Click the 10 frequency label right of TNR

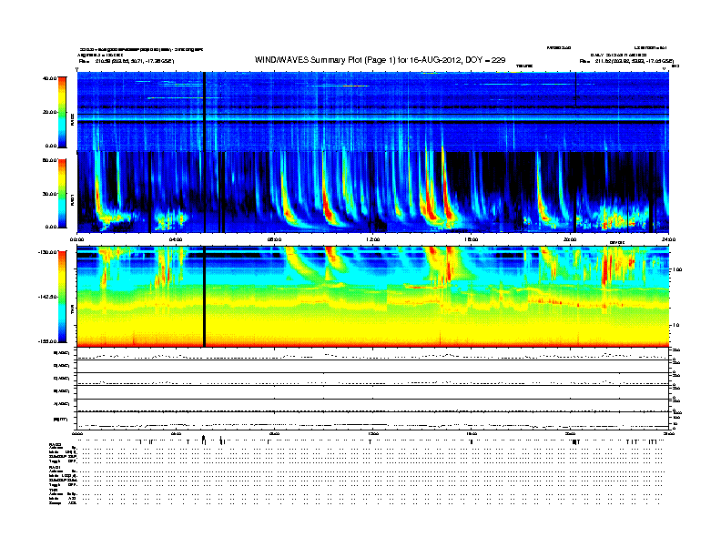(x=675, y=326)
